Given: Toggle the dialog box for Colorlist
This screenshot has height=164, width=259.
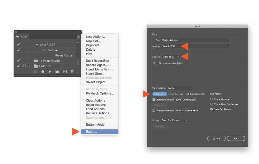Looking at the screenshot, I should coord(24,66).
